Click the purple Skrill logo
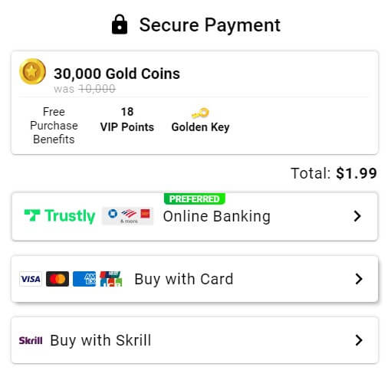Screen dimensions: 391x377 (x=31, y=340)
